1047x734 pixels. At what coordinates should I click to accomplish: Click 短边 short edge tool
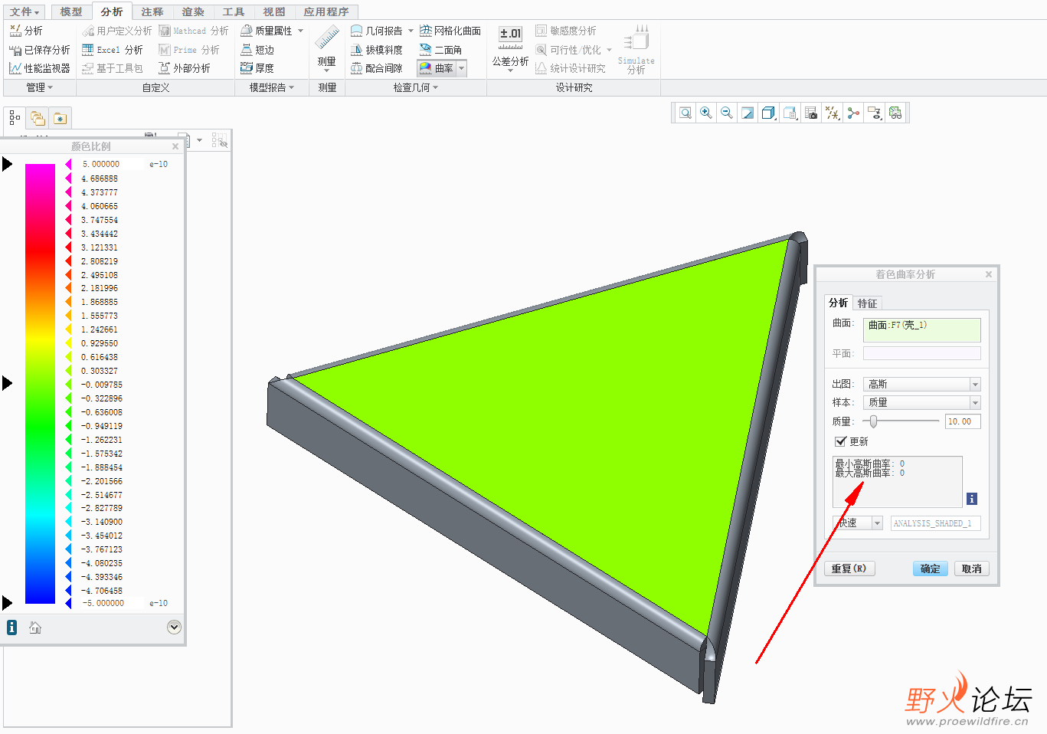pos(257,50)
